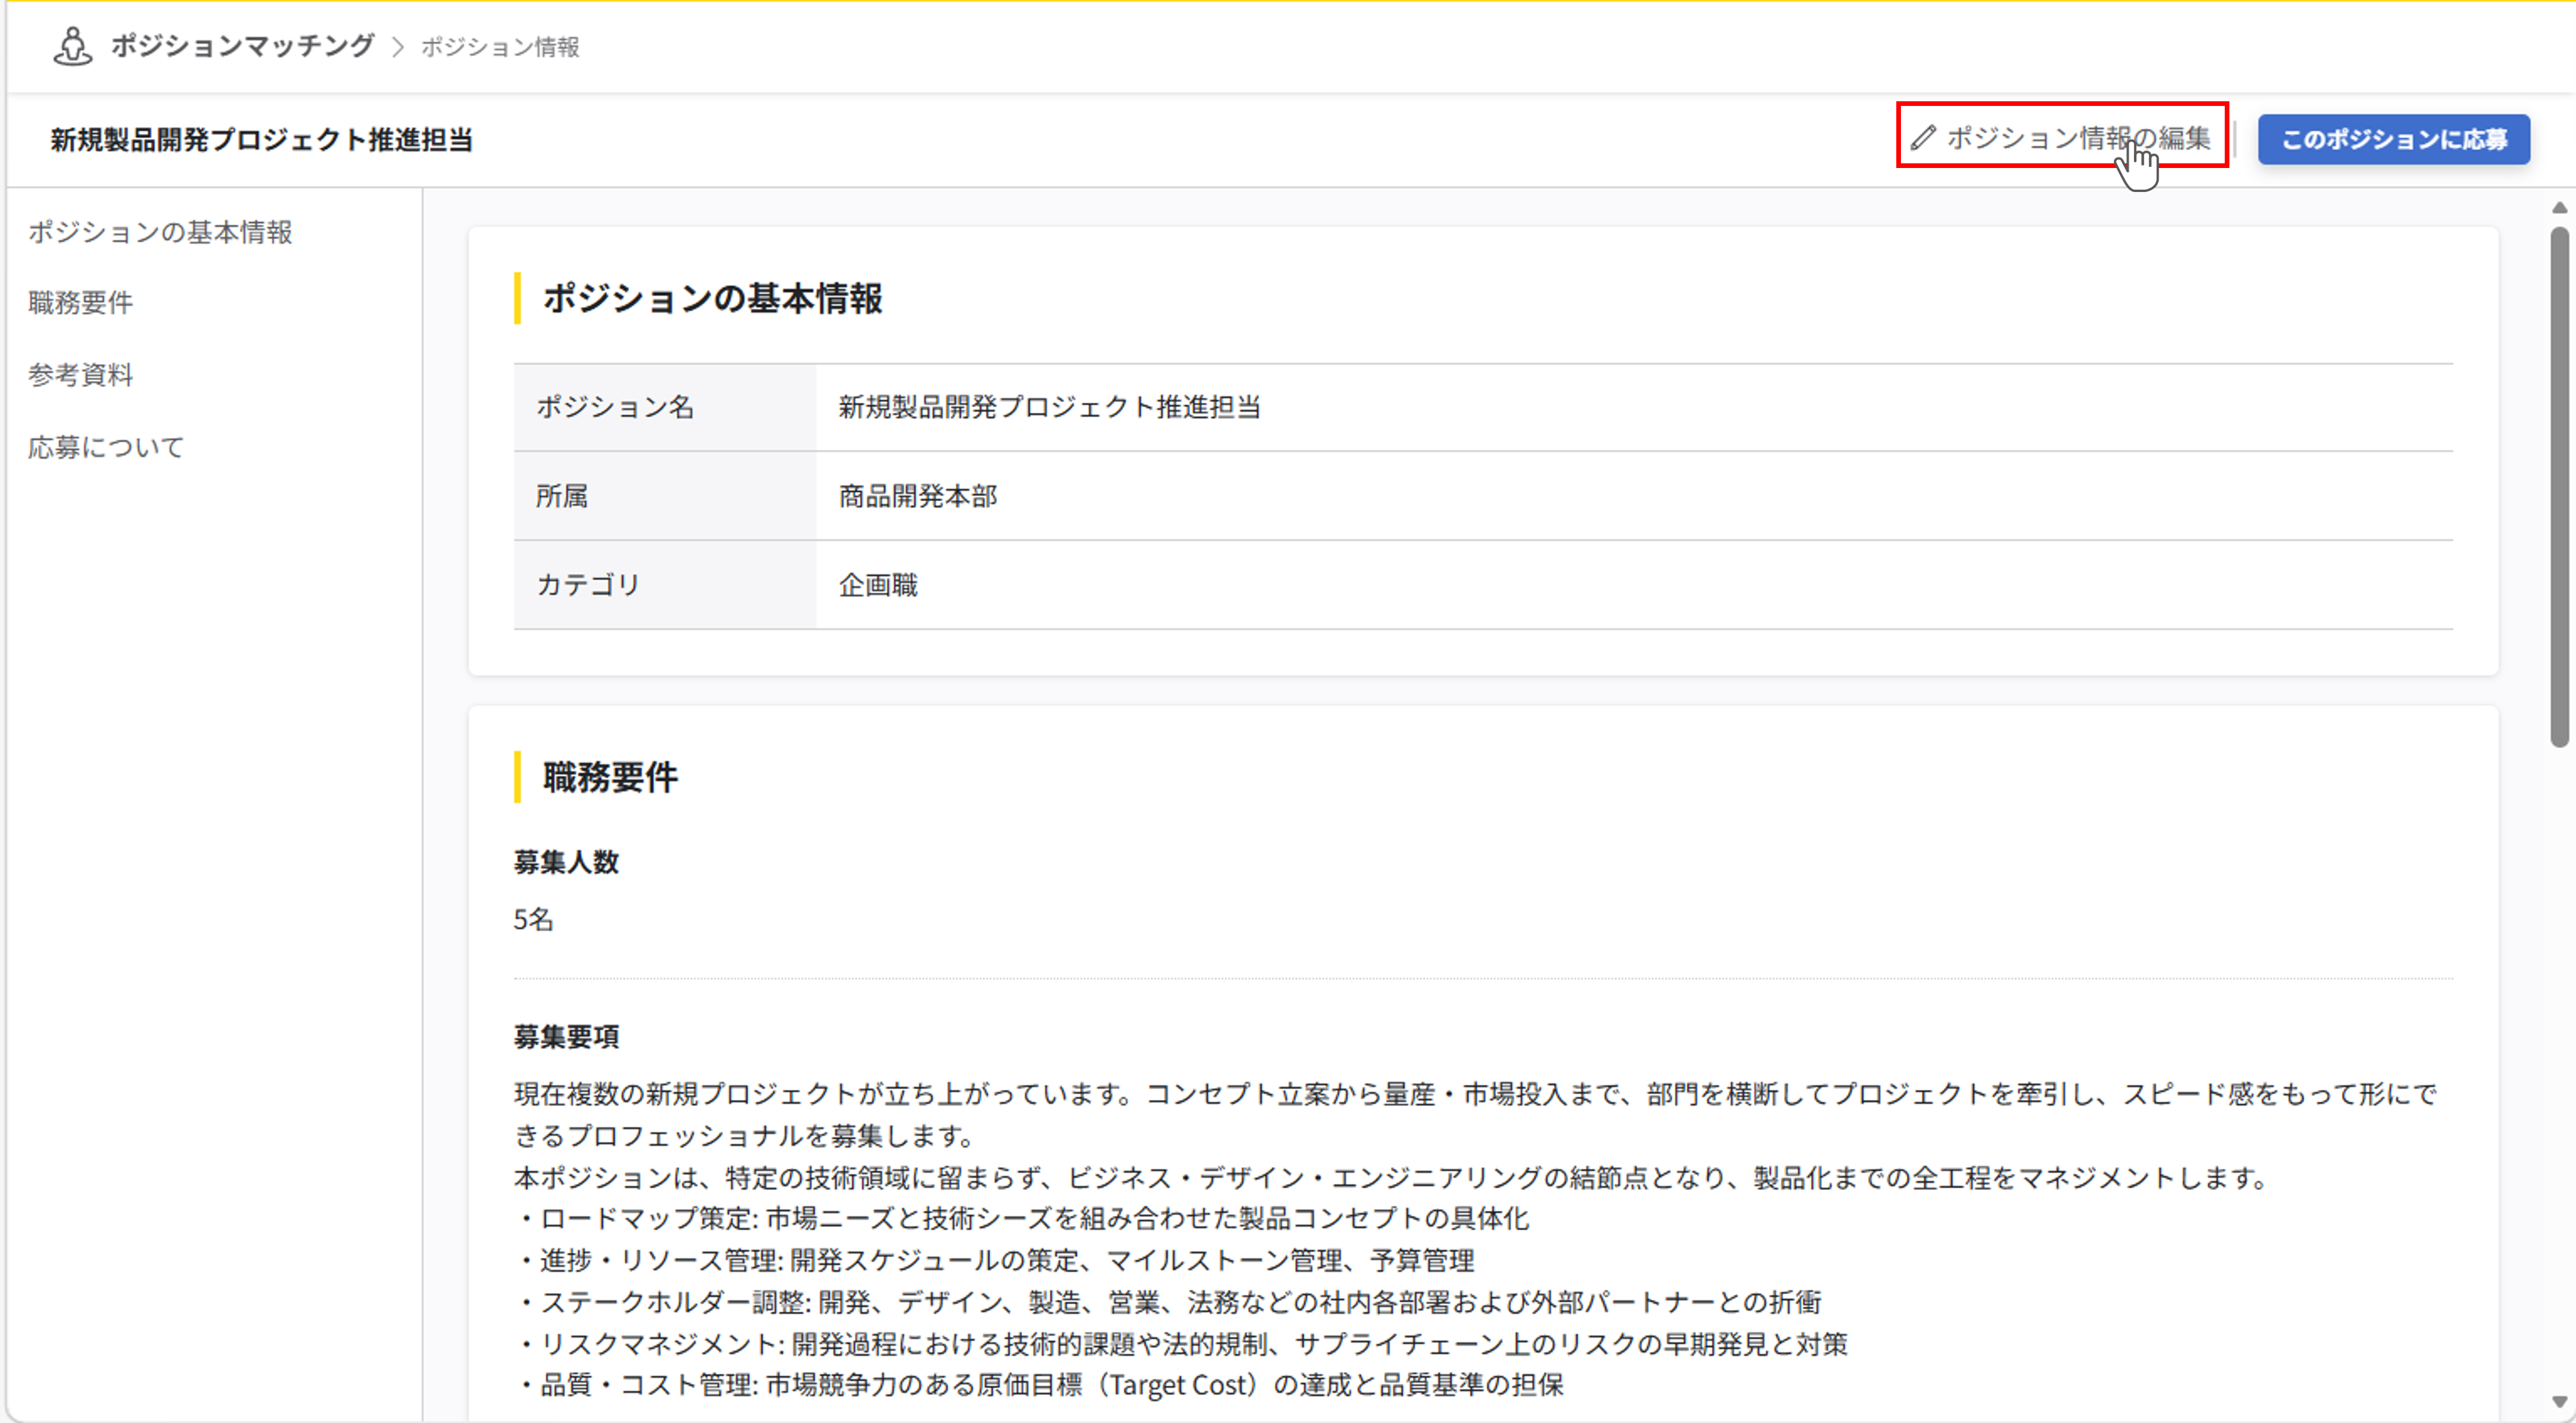Viewport: 2576px width, 1423px height.
Task: Click the ポジション名 value in the table
Action: tap(1049, 407)
